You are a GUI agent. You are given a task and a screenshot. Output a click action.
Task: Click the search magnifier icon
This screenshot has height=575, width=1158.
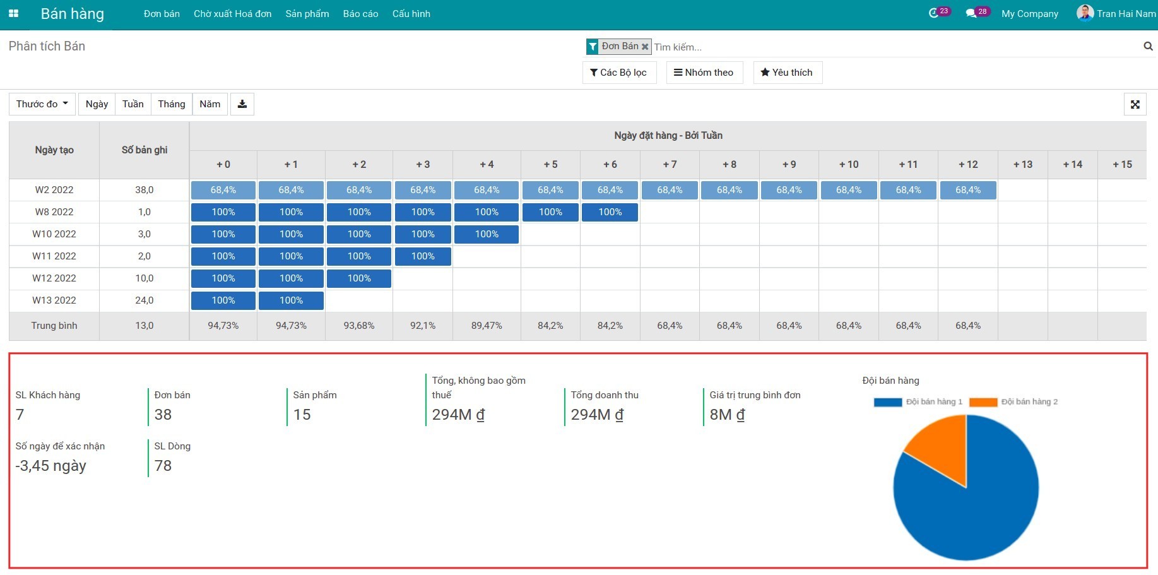click(x=1148, y=46)
